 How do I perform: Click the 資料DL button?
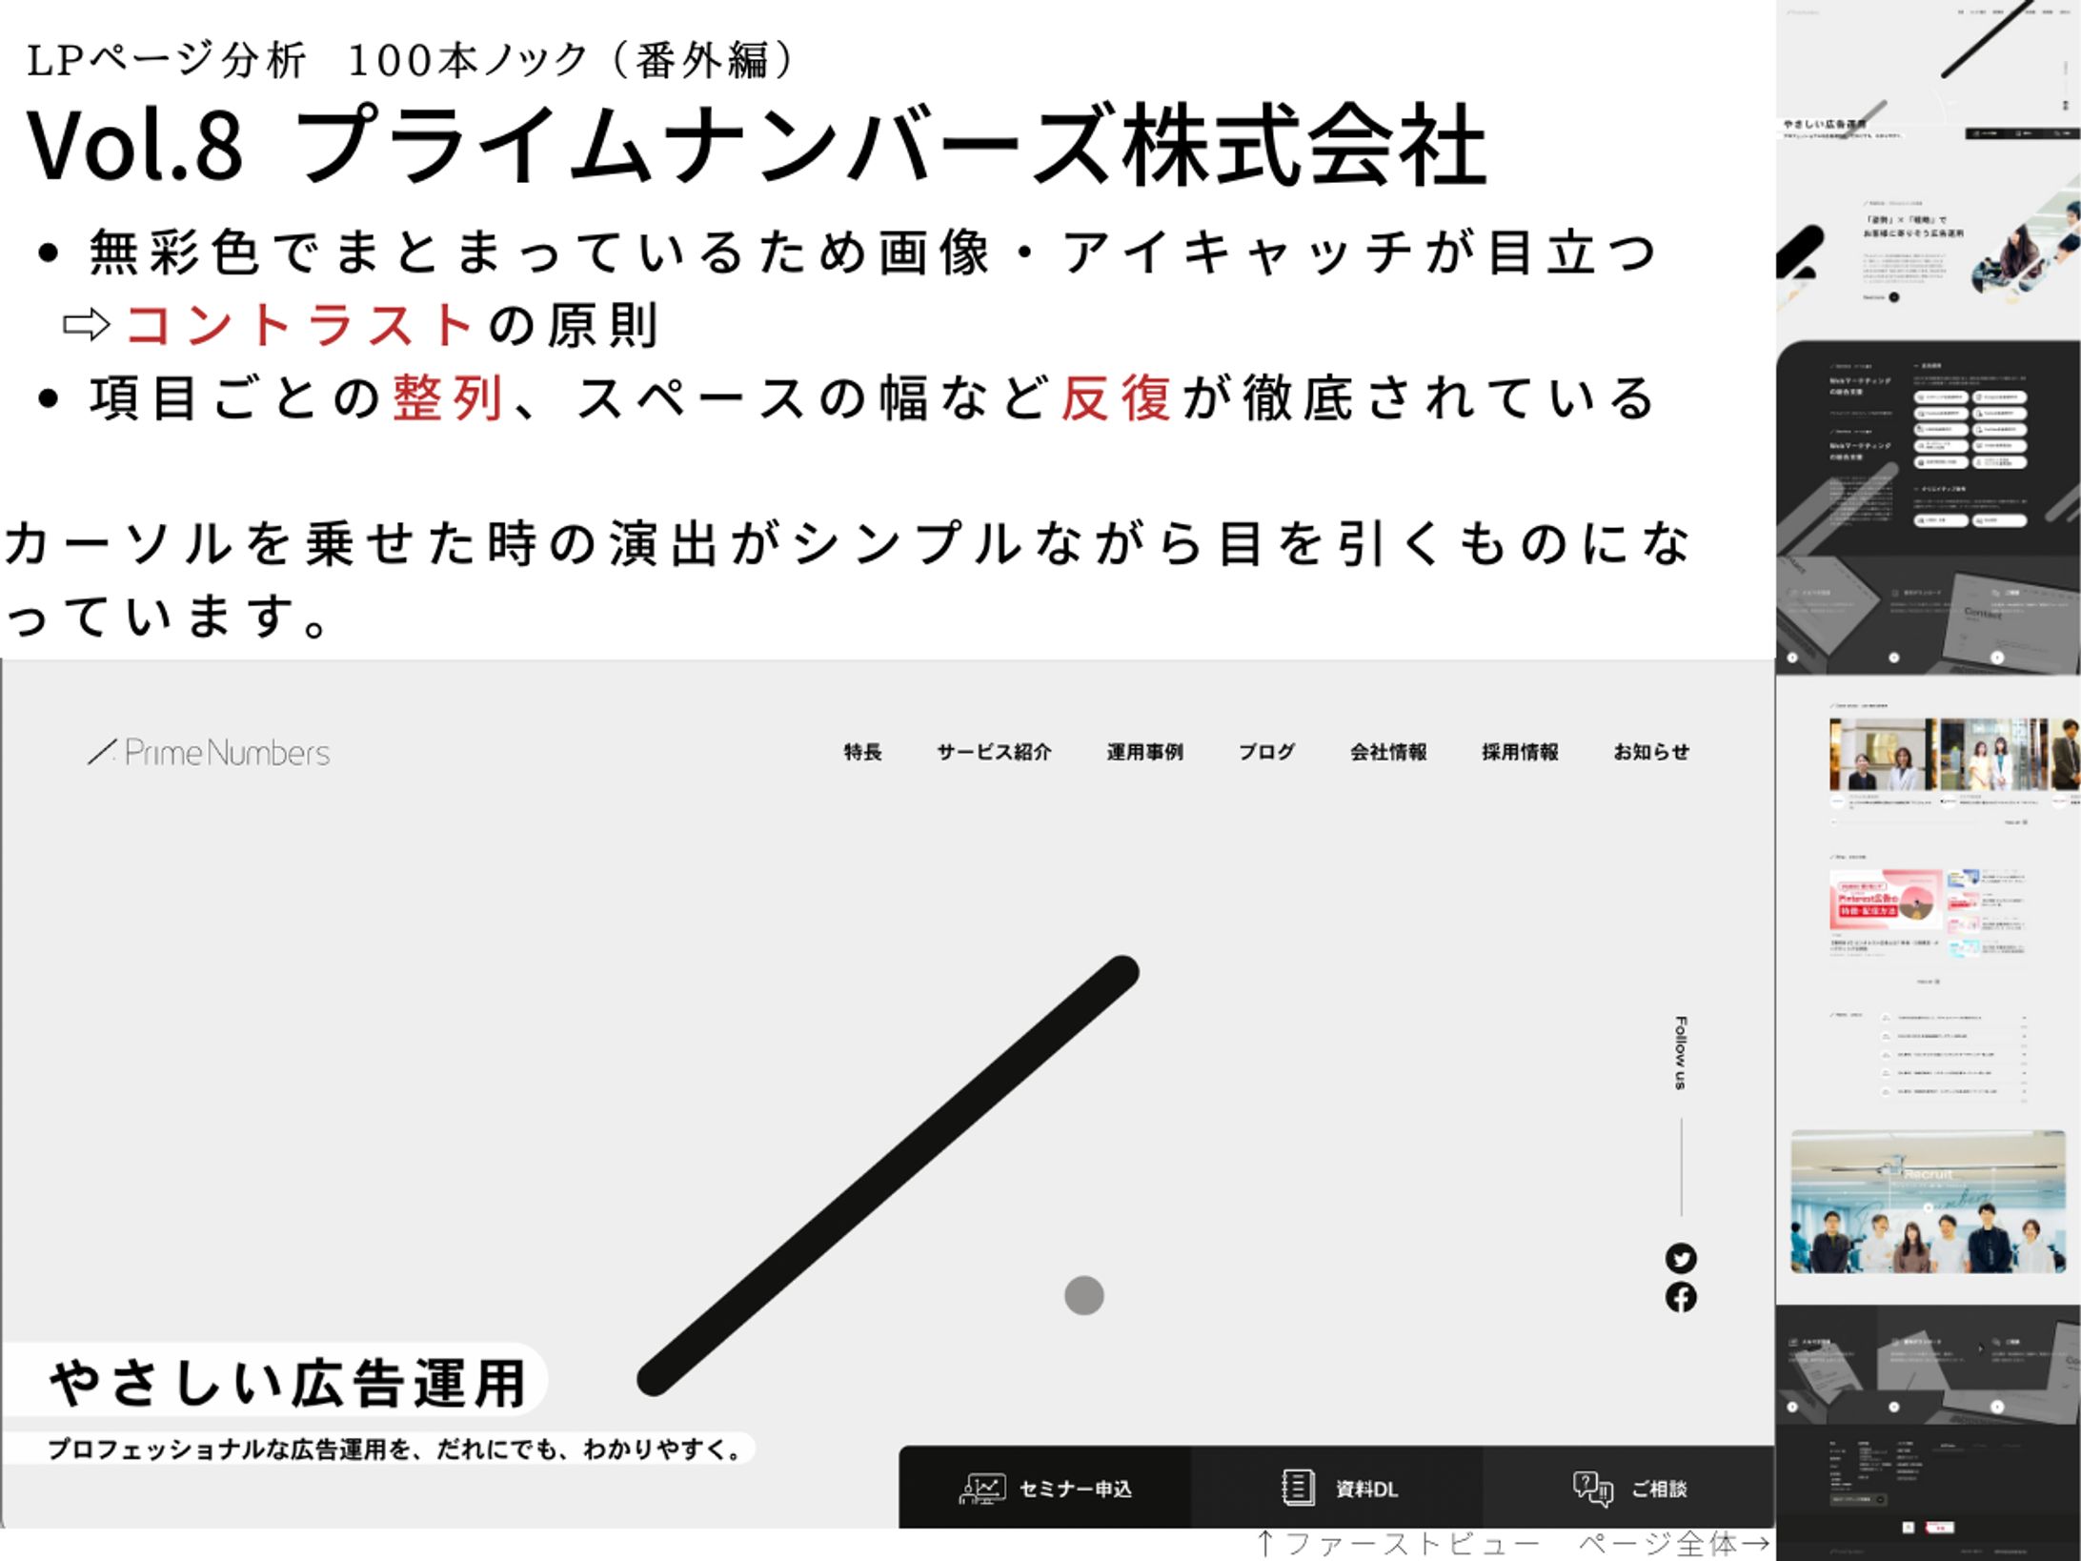tap(1337, 1488)
